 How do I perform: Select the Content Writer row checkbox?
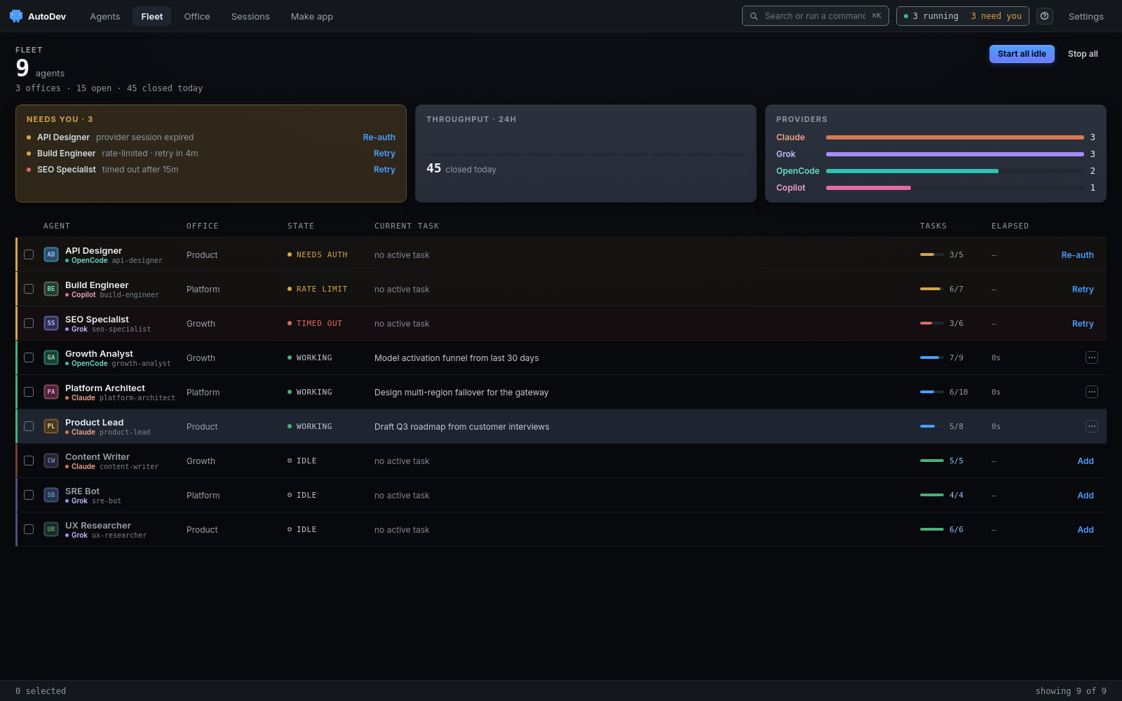tap(29, 461)
